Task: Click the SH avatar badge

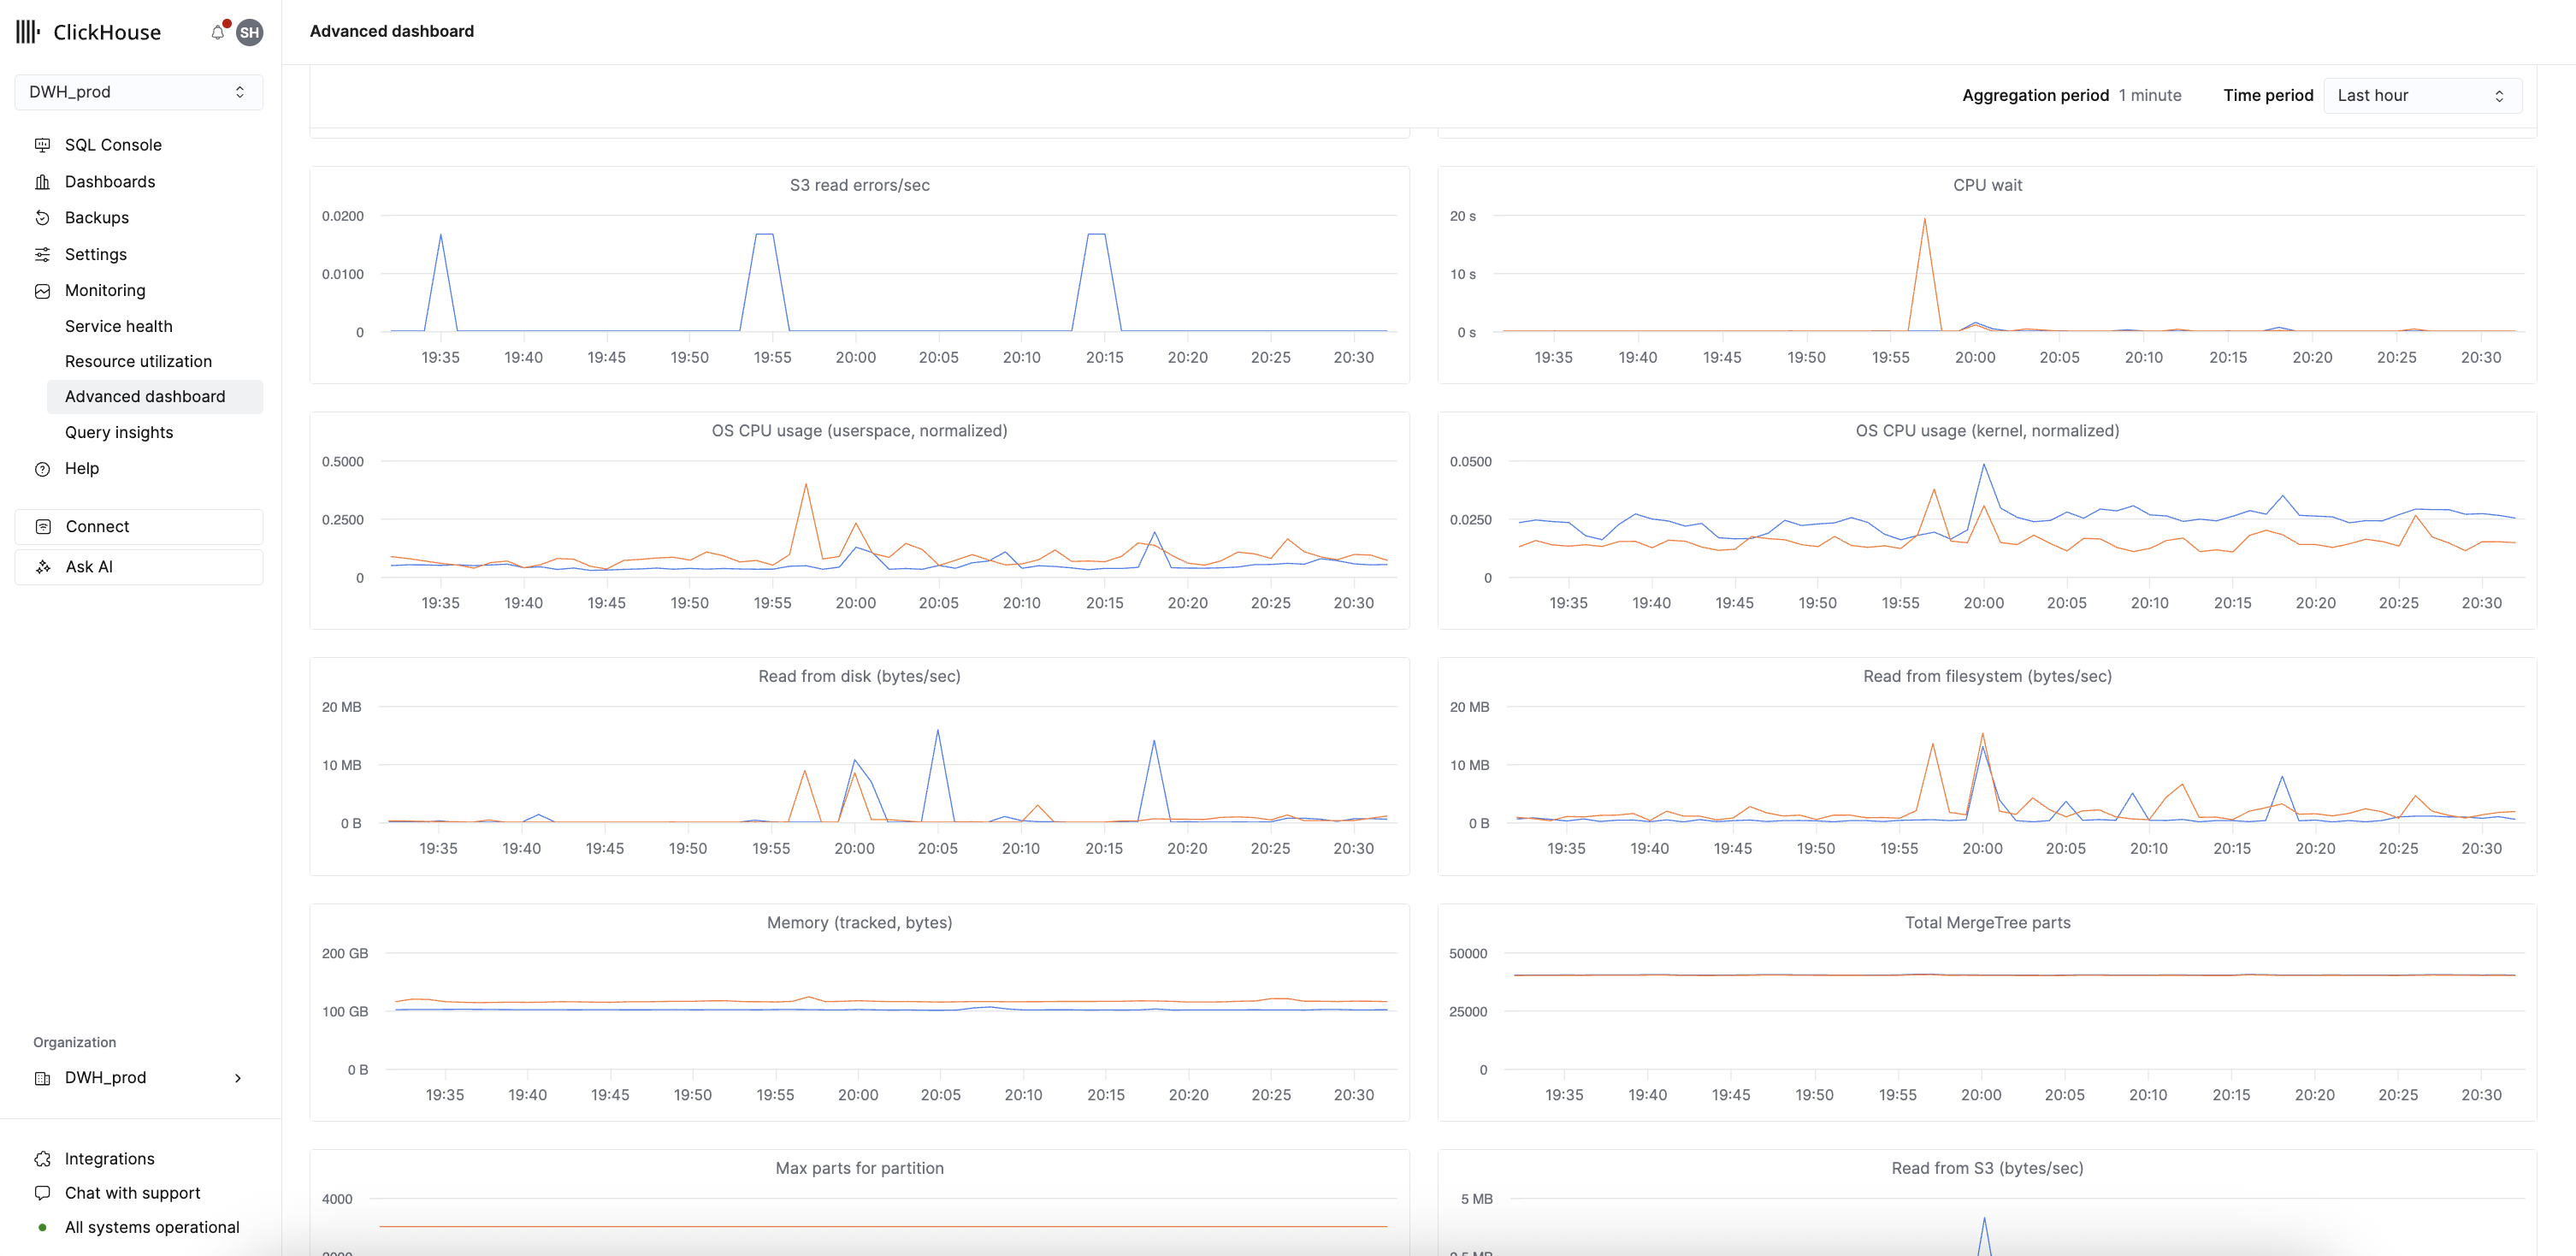Action: [248, 32]
